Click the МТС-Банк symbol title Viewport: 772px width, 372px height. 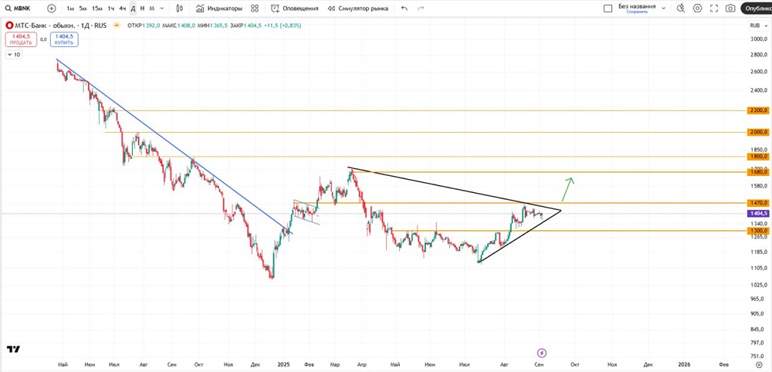[x=60, y=25]
